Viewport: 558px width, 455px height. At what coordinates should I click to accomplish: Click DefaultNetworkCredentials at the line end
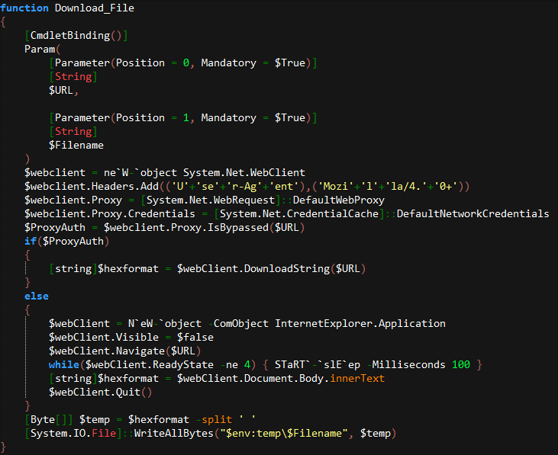[x=473, y=214]
